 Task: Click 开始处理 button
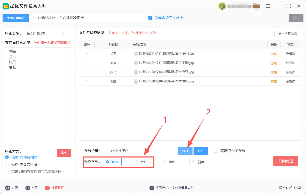pos(286,161)
